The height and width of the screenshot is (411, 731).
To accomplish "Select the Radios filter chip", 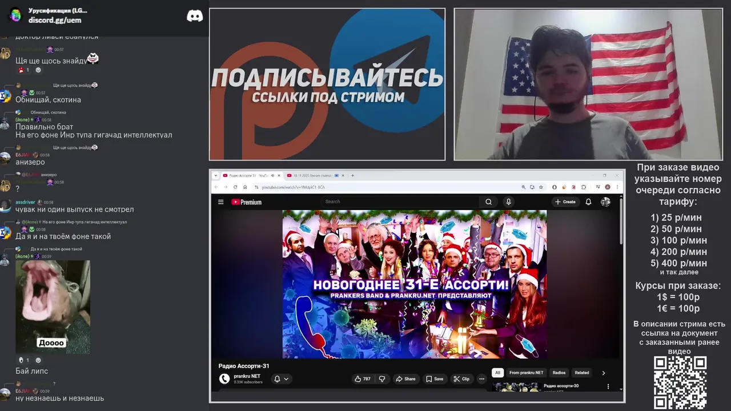I will pyautogui.click(x=559, y=373).
